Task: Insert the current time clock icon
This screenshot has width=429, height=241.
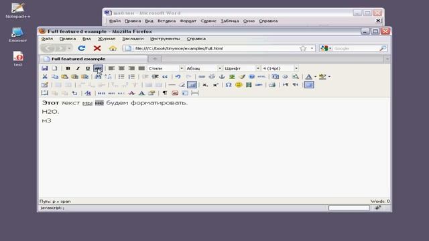Action: click(x=285, y=76)
